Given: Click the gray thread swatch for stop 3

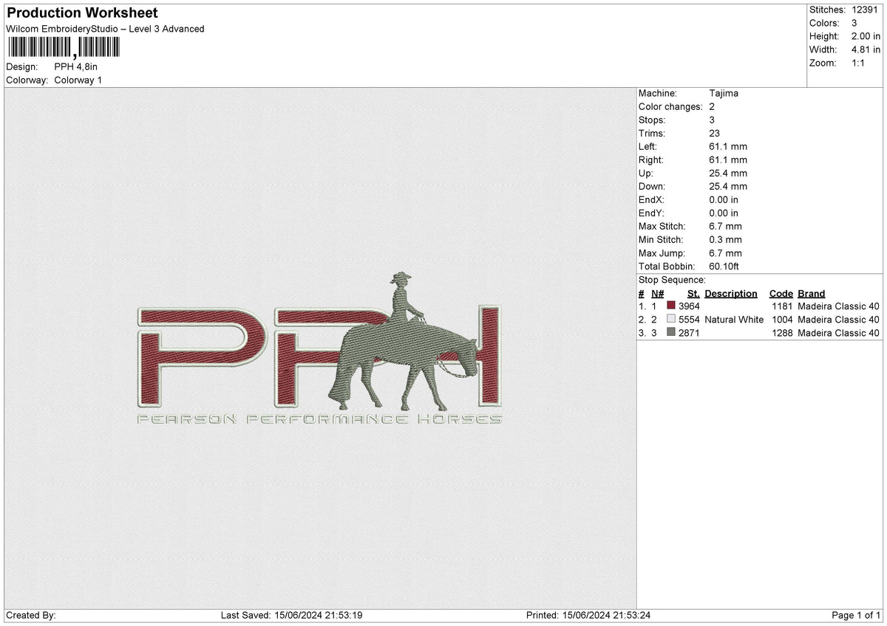Looking at the screenshot, I should pyautogui.click(x=671, y=332).
